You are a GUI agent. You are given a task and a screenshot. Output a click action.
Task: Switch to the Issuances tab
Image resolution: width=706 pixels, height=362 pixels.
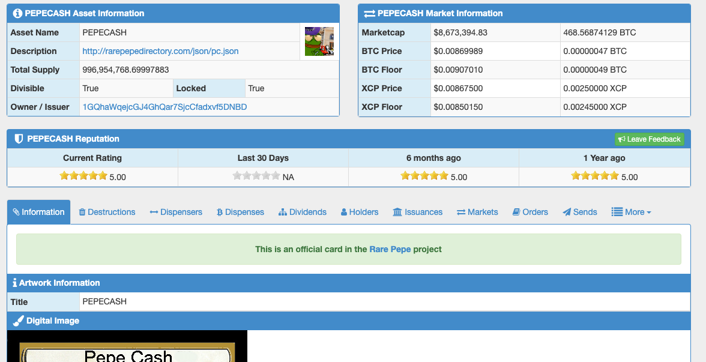click(x=417, y=212)
